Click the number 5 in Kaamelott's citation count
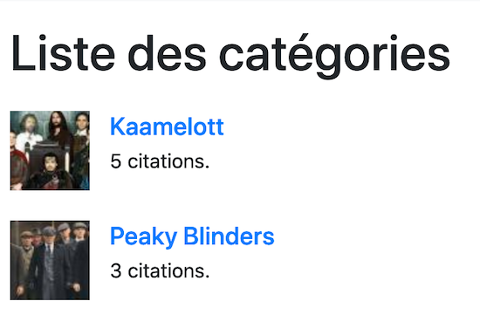The image size is (480, 335). (116, 161)
